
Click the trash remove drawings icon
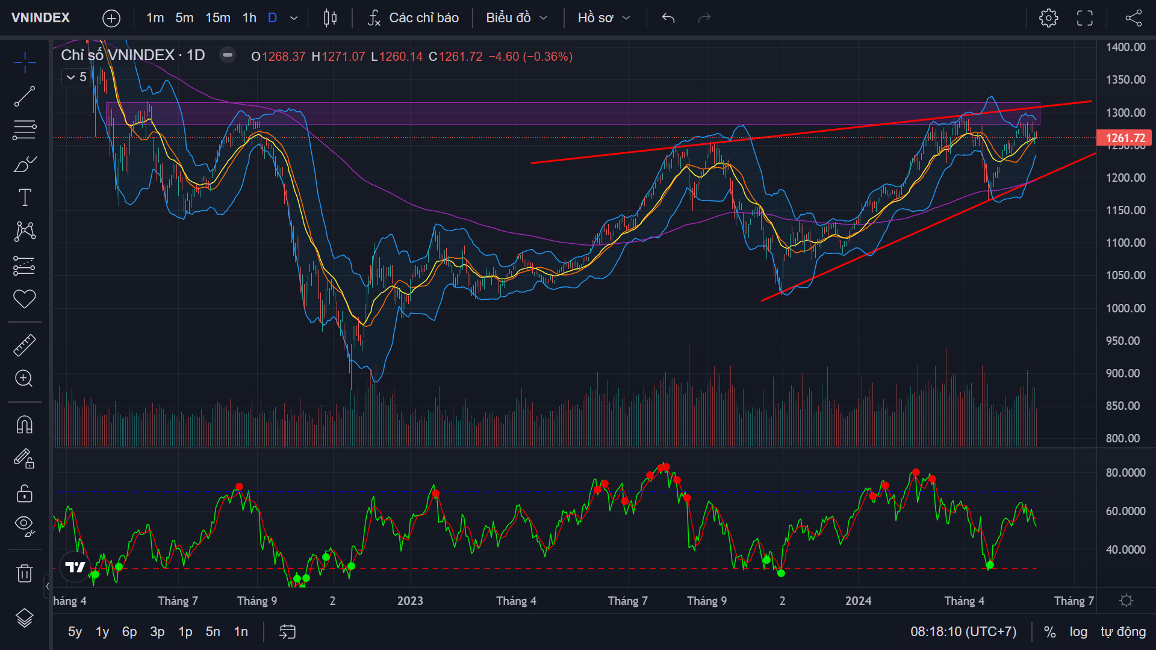pyautogui.click(x=25, y=573)
